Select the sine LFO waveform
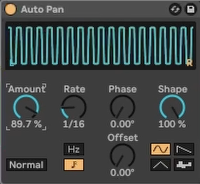The width and height of the screenshot is (200, 184). tap(161, 149)
